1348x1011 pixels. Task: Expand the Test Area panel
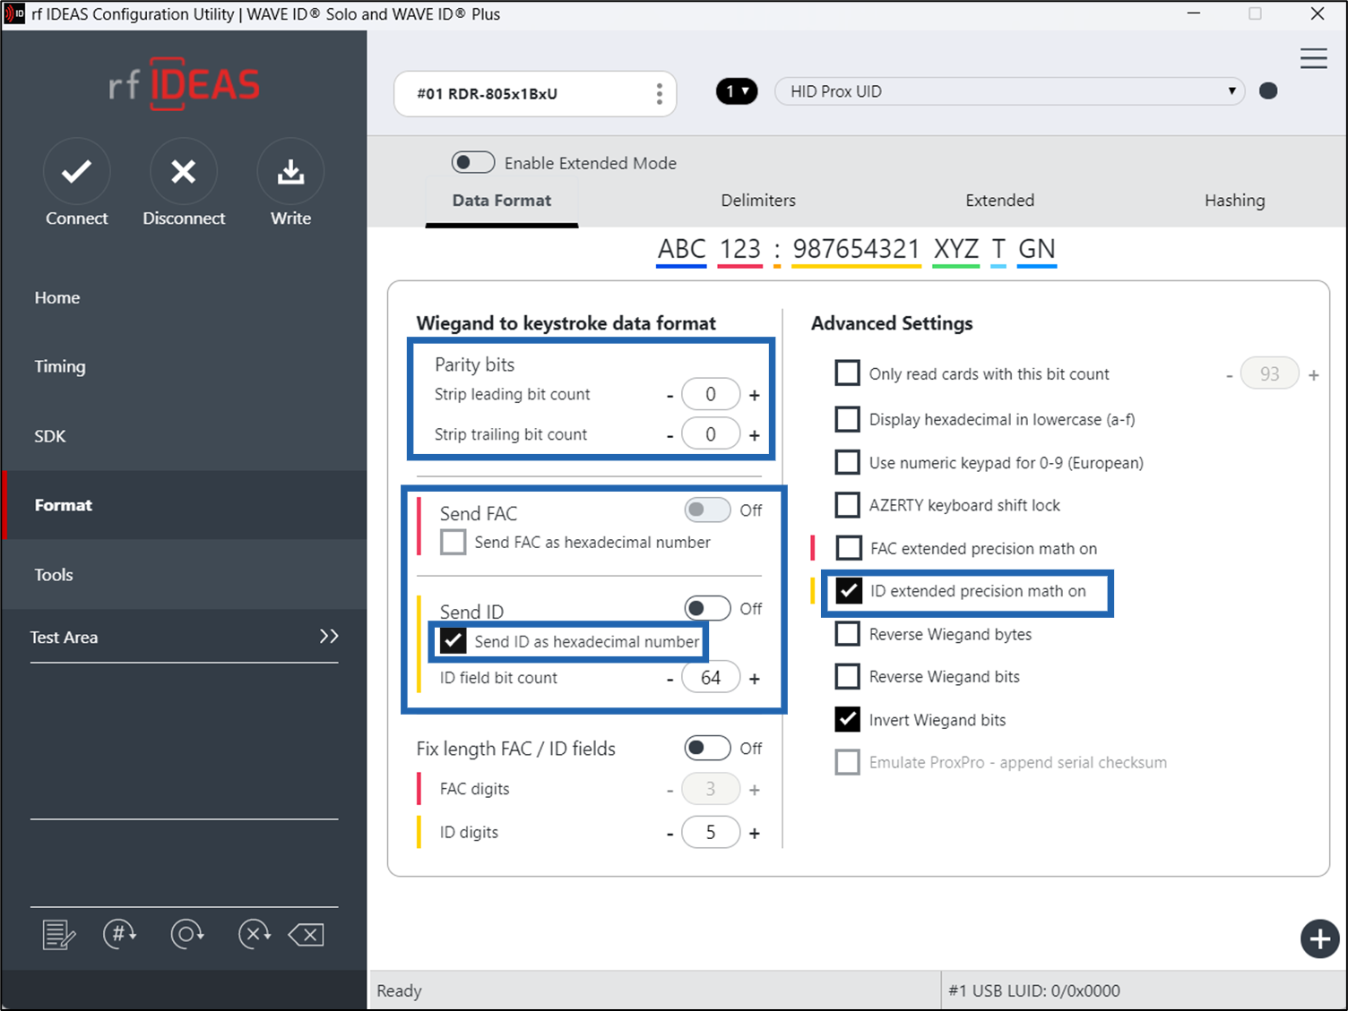coord(329,636)
